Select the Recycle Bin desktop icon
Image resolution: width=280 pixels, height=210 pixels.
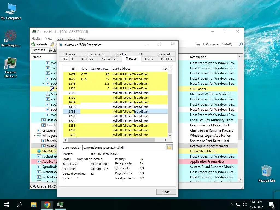point(266,174)
